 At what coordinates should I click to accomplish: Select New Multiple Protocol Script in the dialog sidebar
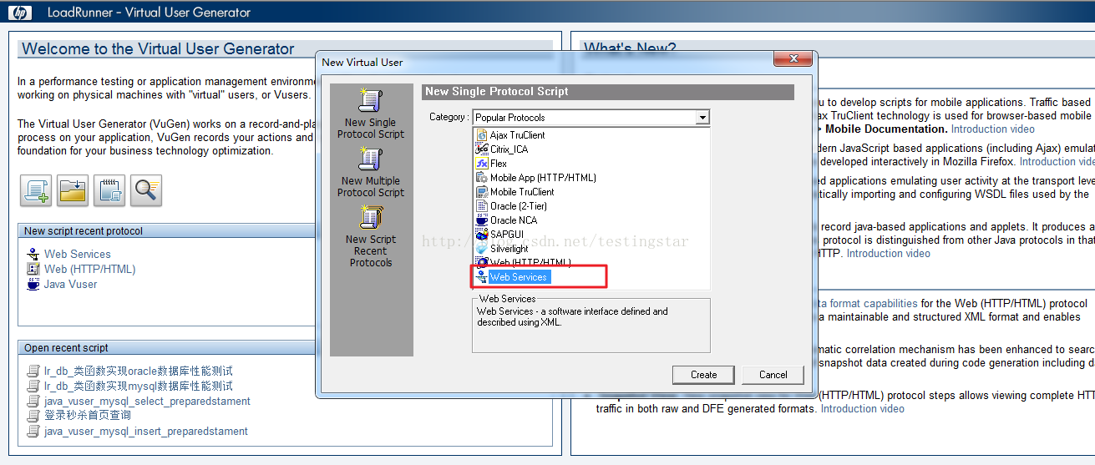371,172
